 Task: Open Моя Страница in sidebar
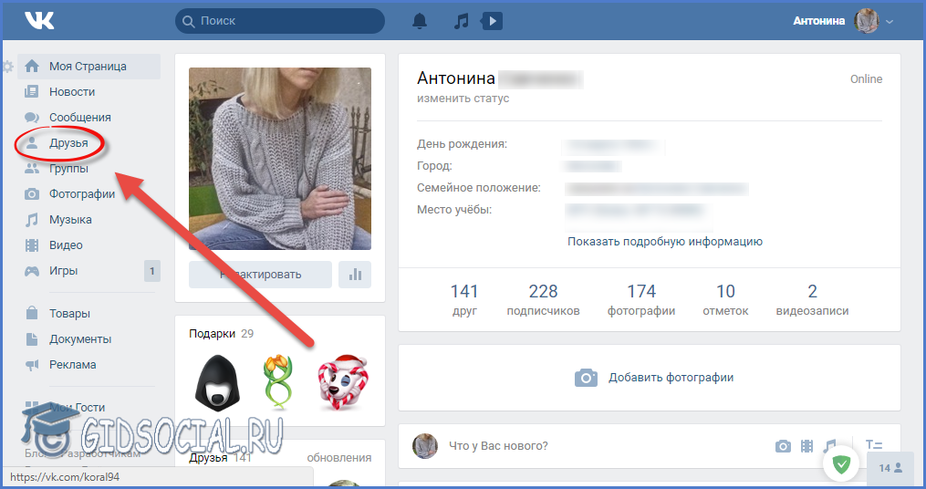coord(88,67)
